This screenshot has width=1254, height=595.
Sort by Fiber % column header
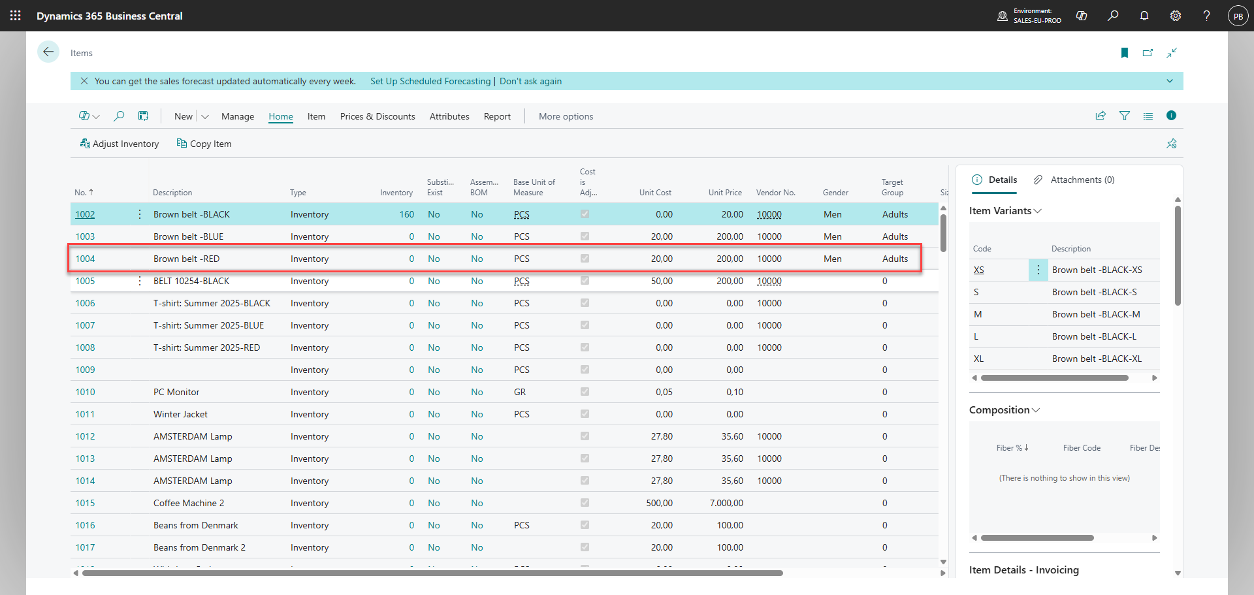tap(1012, 448)
